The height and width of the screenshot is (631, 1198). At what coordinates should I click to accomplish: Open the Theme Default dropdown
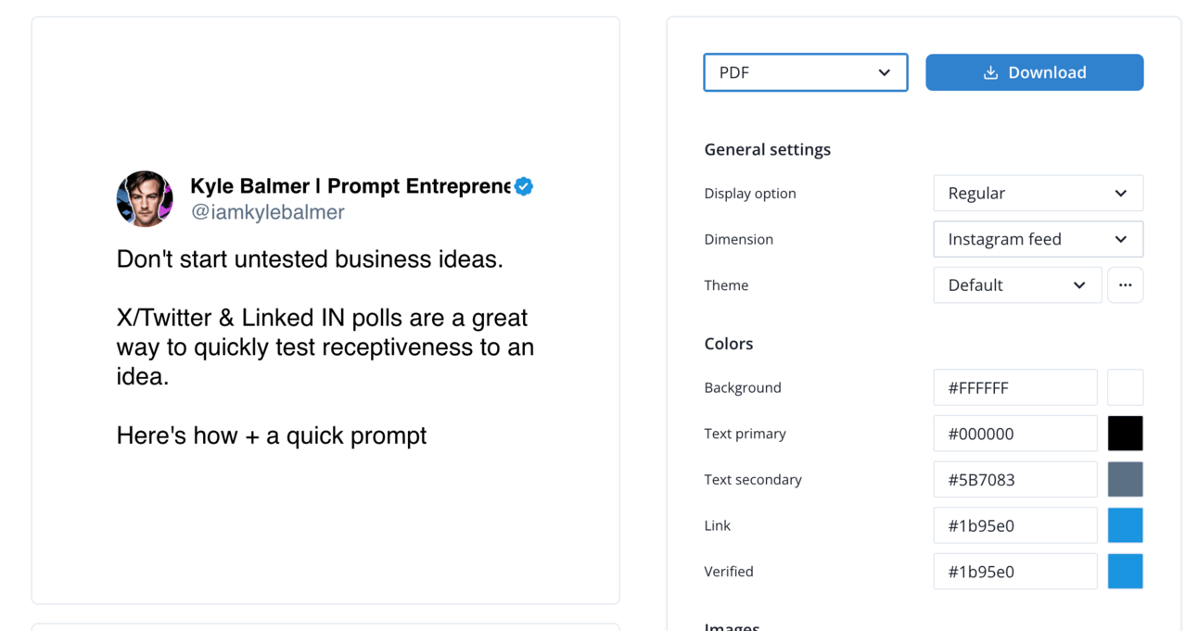tap(1016, 285)
